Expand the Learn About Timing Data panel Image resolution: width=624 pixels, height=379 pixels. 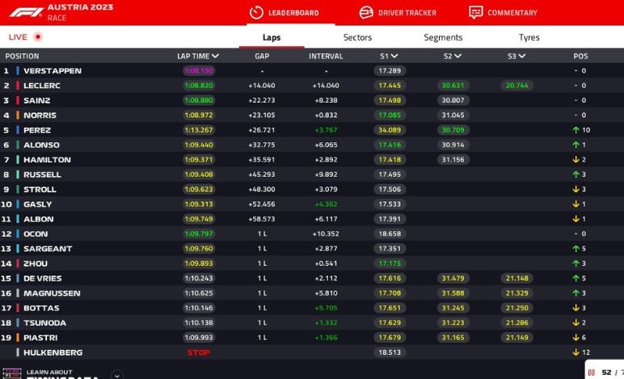117,374
